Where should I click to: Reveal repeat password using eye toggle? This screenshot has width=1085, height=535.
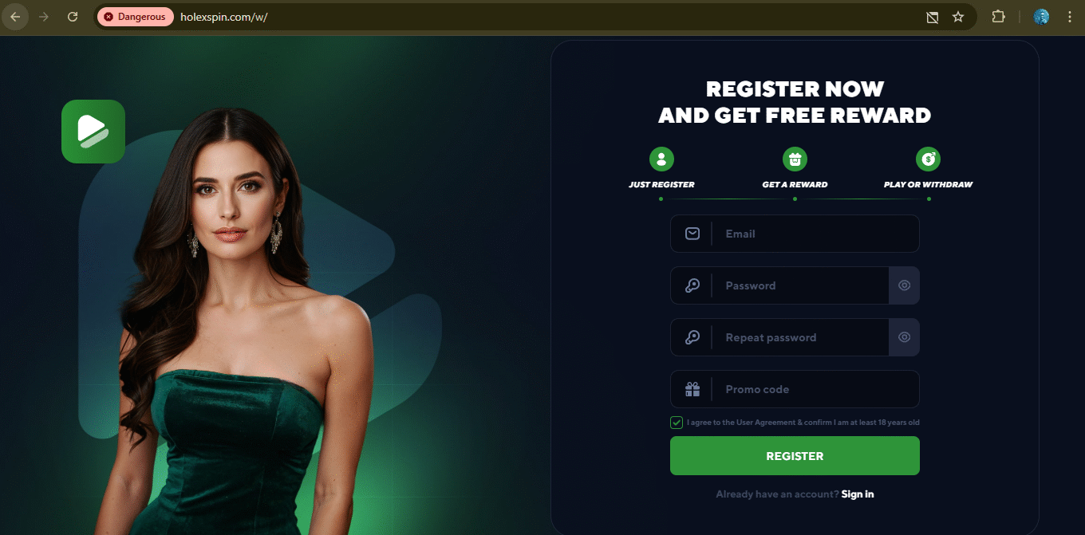(904, 337)
